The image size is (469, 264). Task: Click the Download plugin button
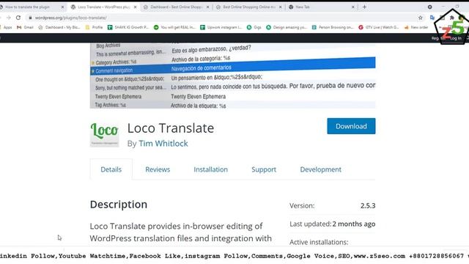[351, 126]
